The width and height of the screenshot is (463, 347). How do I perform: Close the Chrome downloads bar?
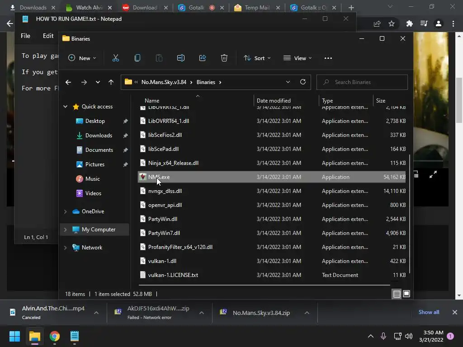click(x=455, y=312)
